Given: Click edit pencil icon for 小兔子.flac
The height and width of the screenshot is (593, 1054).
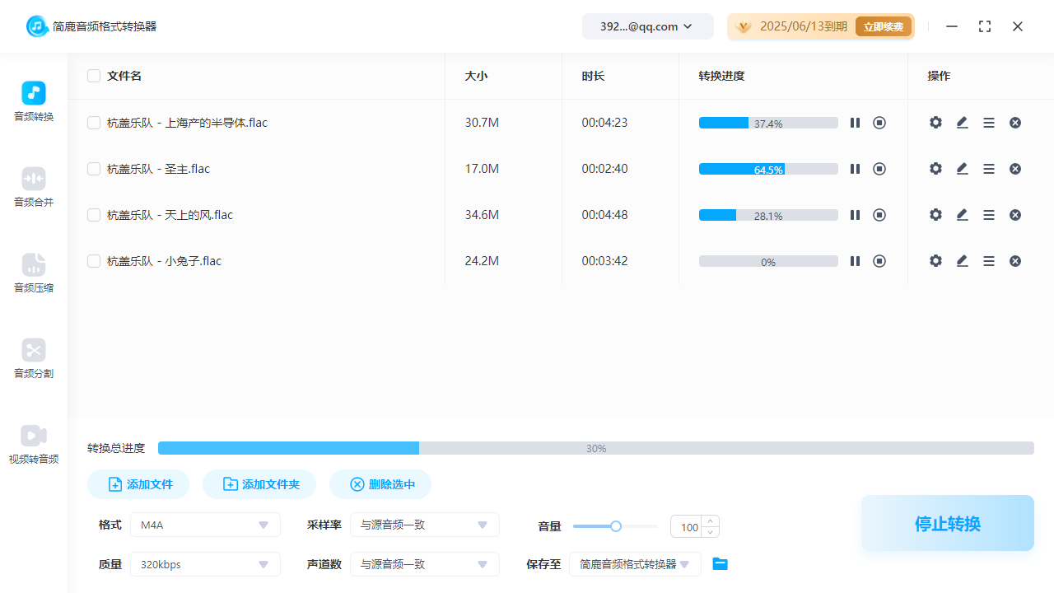Looking at the screenshot, I should click(962, 261).
